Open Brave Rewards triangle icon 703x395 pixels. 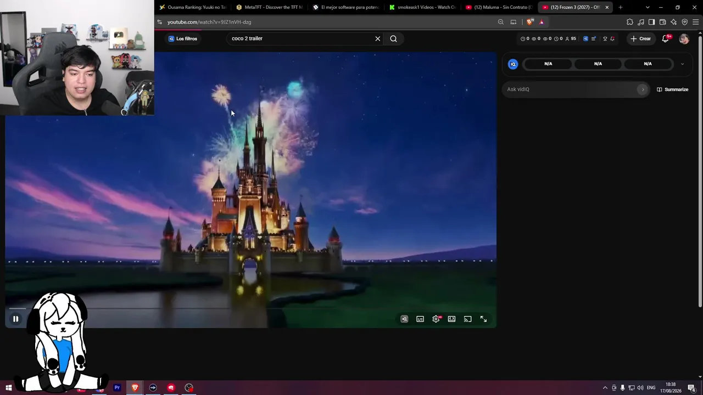click(x=542, y=22)
